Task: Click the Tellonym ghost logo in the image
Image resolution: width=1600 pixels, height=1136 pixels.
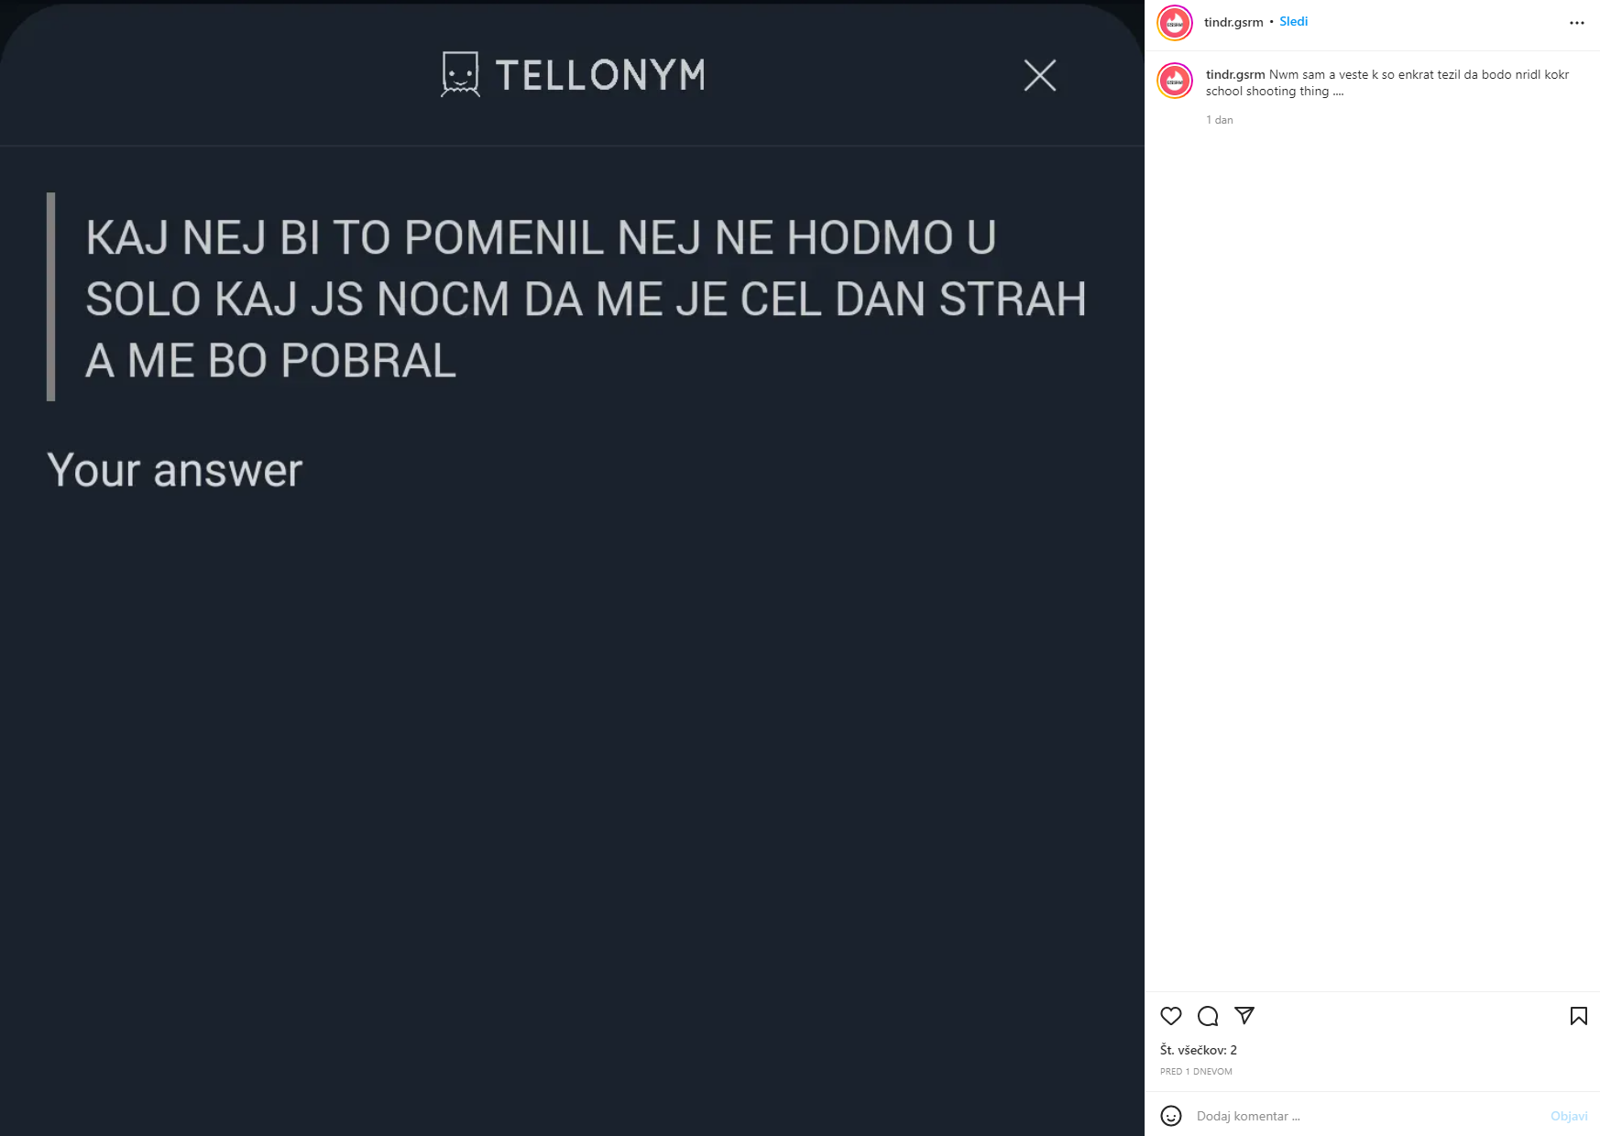Action: coord(461,76)
